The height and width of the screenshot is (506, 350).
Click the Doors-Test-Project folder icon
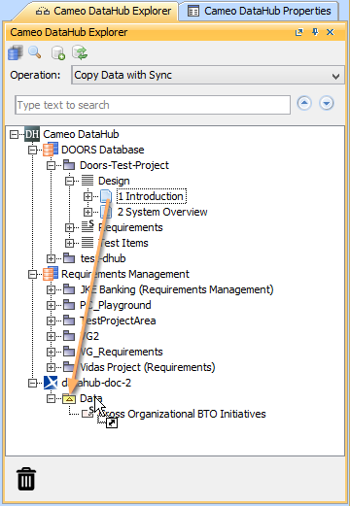pyautogui.click(x=69, y=165)
